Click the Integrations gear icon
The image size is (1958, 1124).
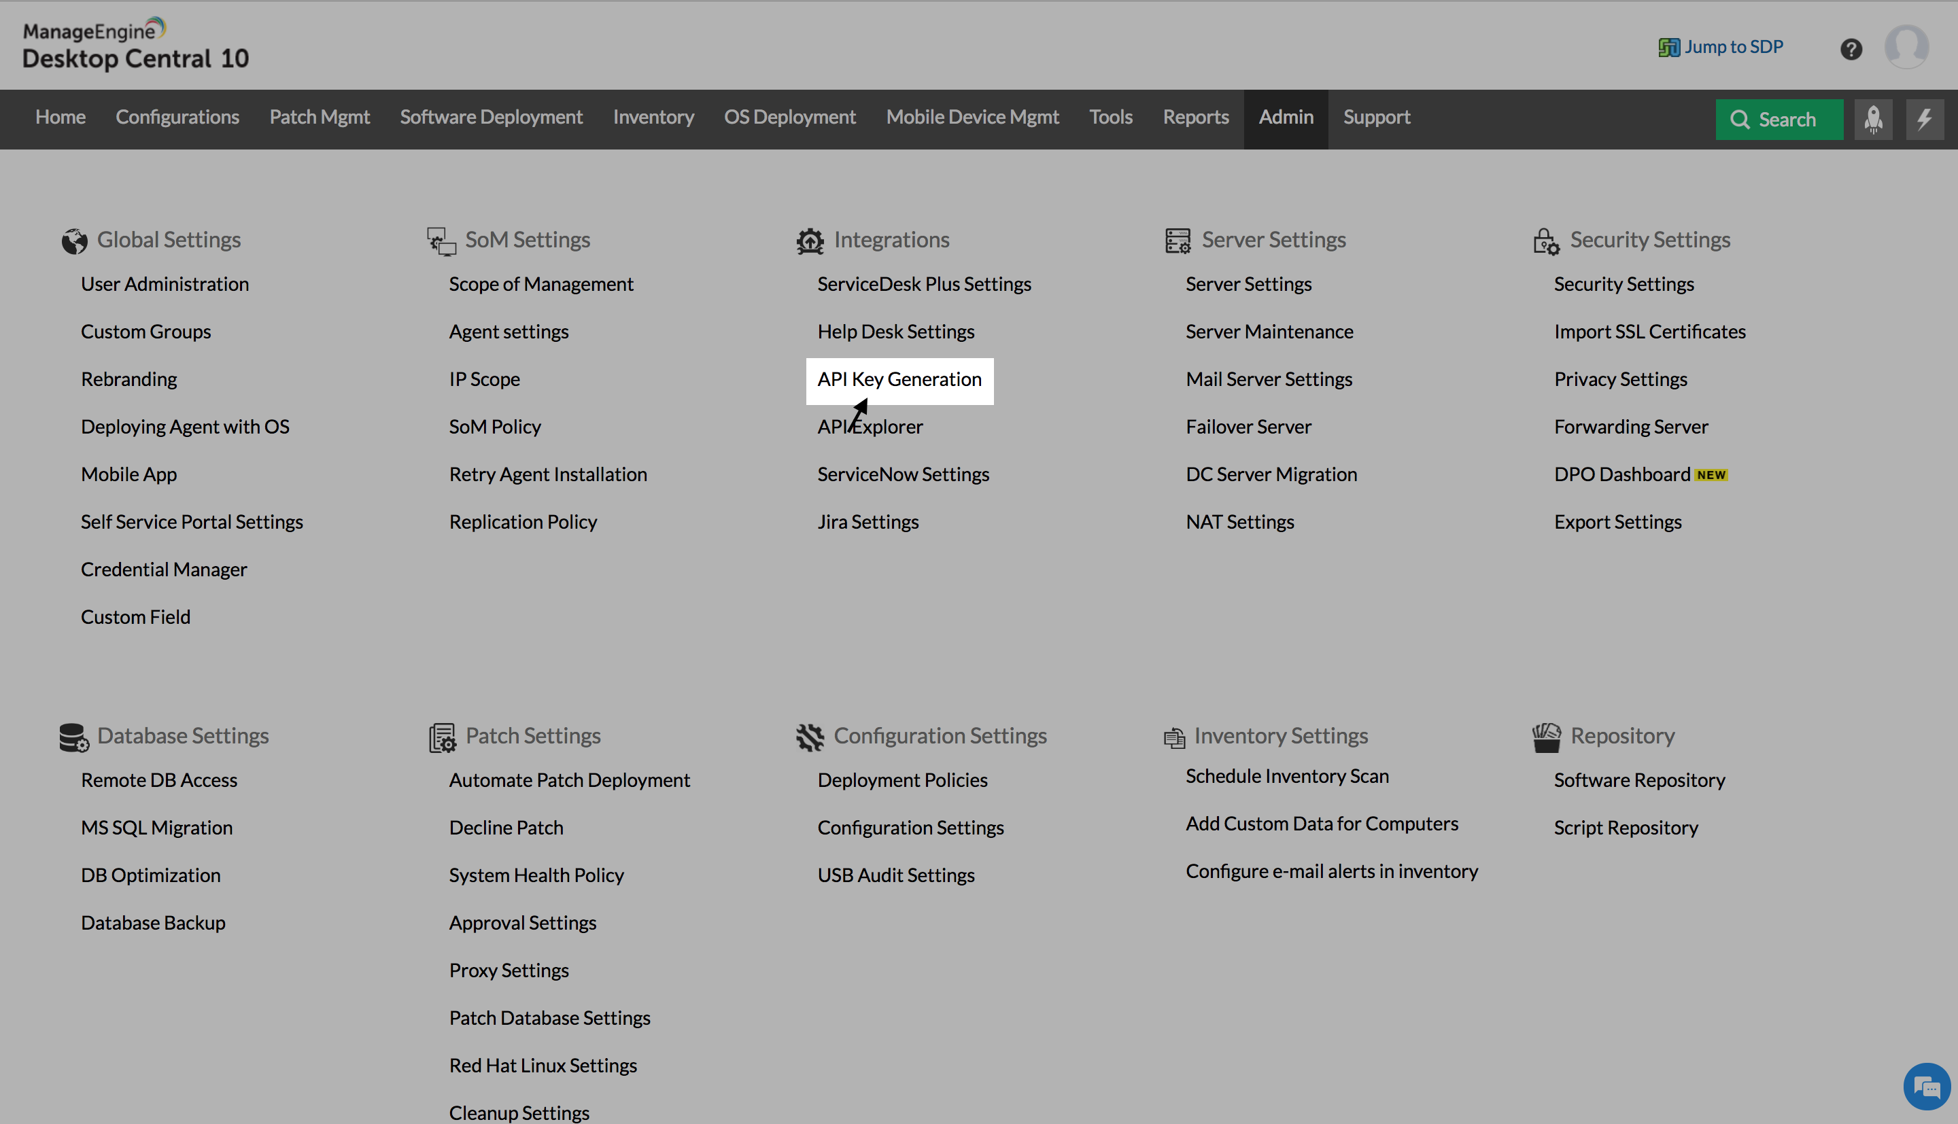coord(810,241)
